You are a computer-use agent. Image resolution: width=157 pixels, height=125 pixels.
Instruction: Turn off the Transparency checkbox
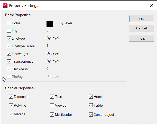pyautogui.click(x=9, y=62)
